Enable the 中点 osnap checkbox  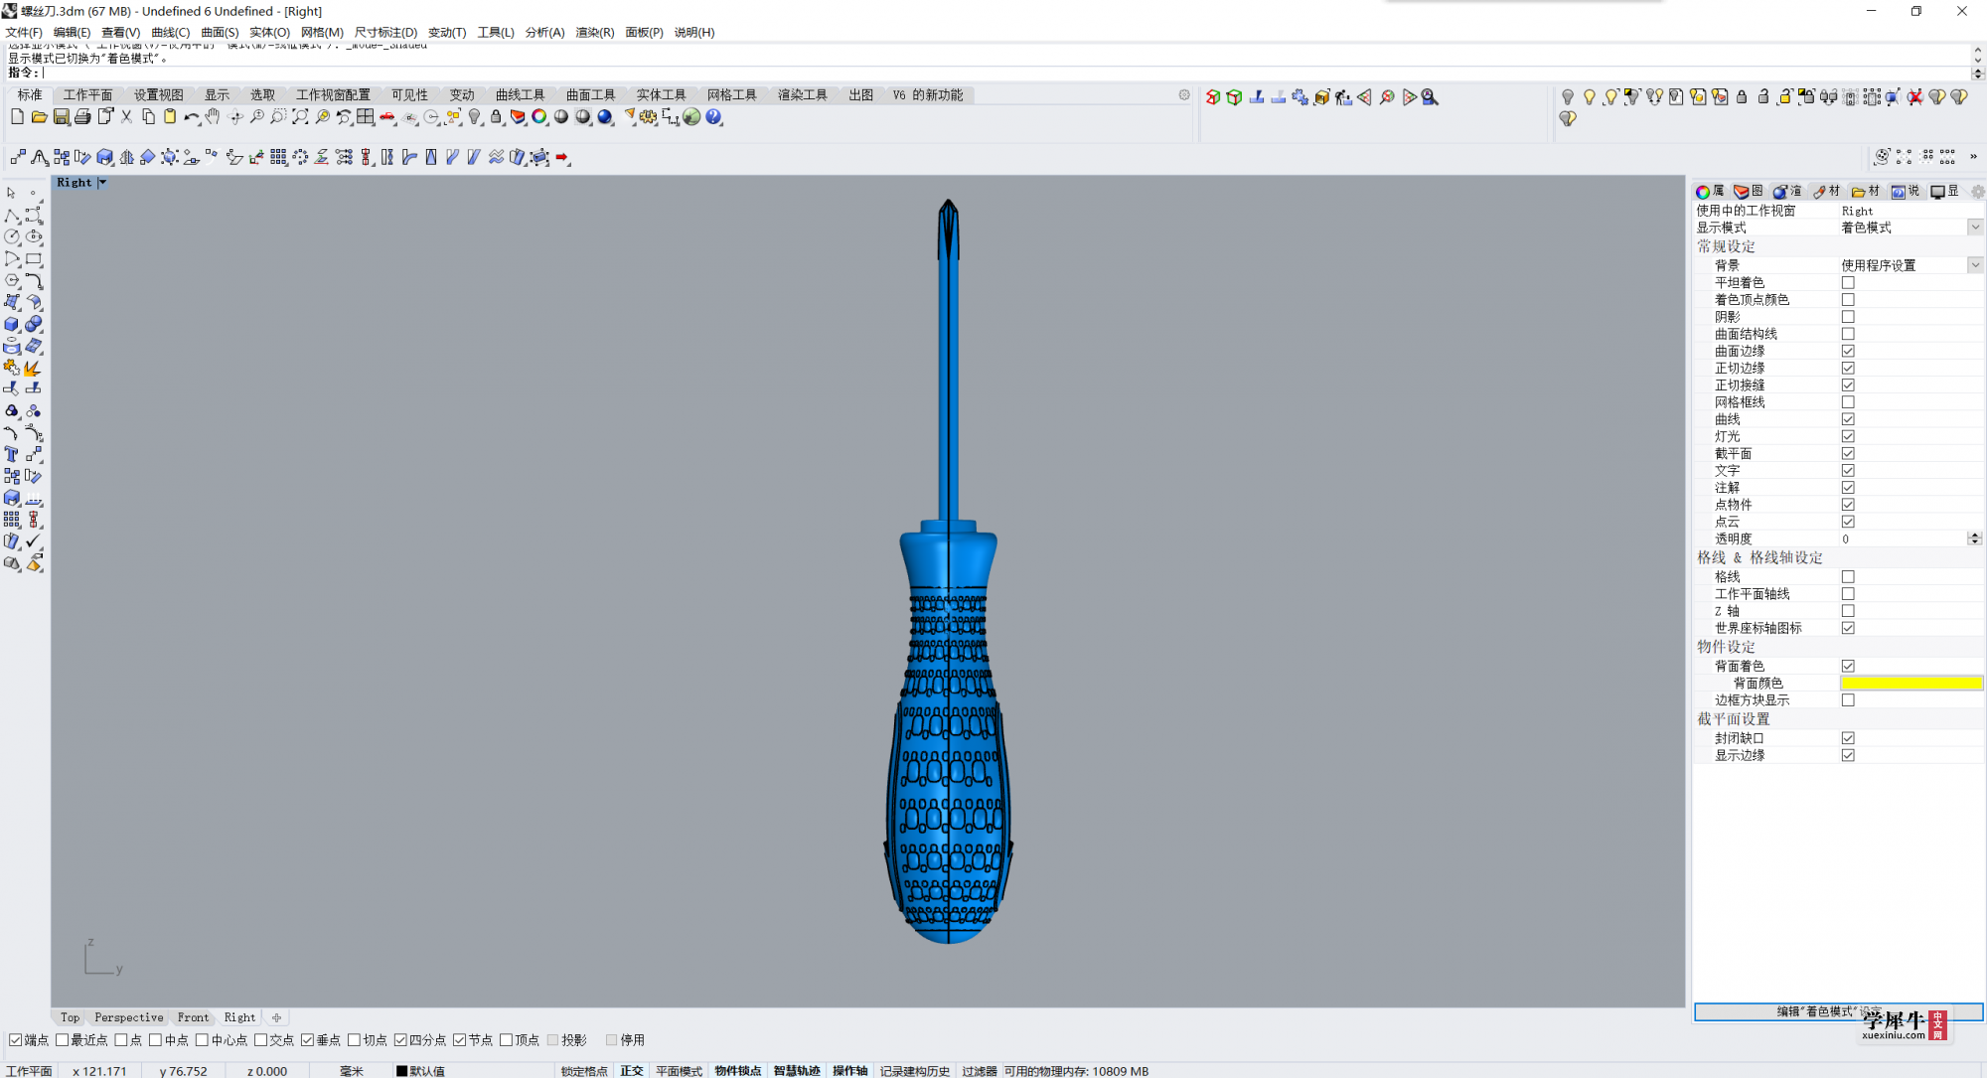click(x=155, y=1040)
